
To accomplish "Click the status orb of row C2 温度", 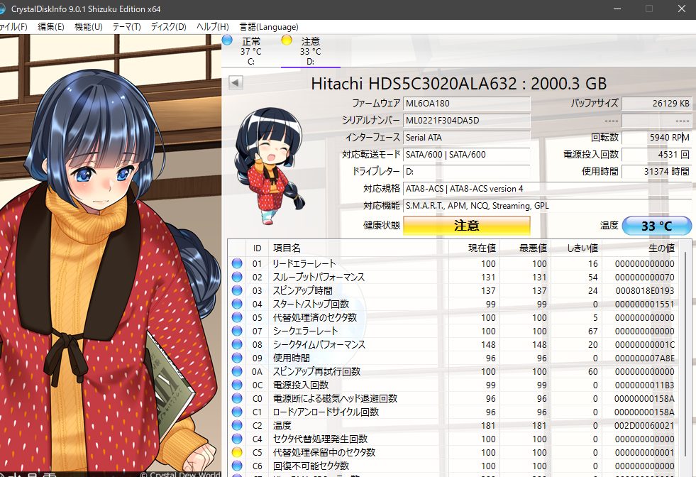I will point(237,425).
